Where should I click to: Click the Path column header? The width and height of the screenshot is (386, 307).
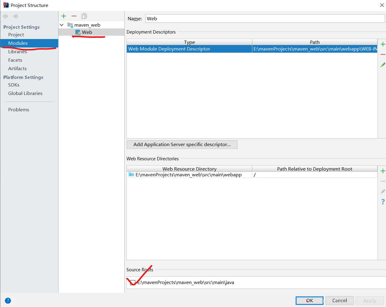click(315, 42)
